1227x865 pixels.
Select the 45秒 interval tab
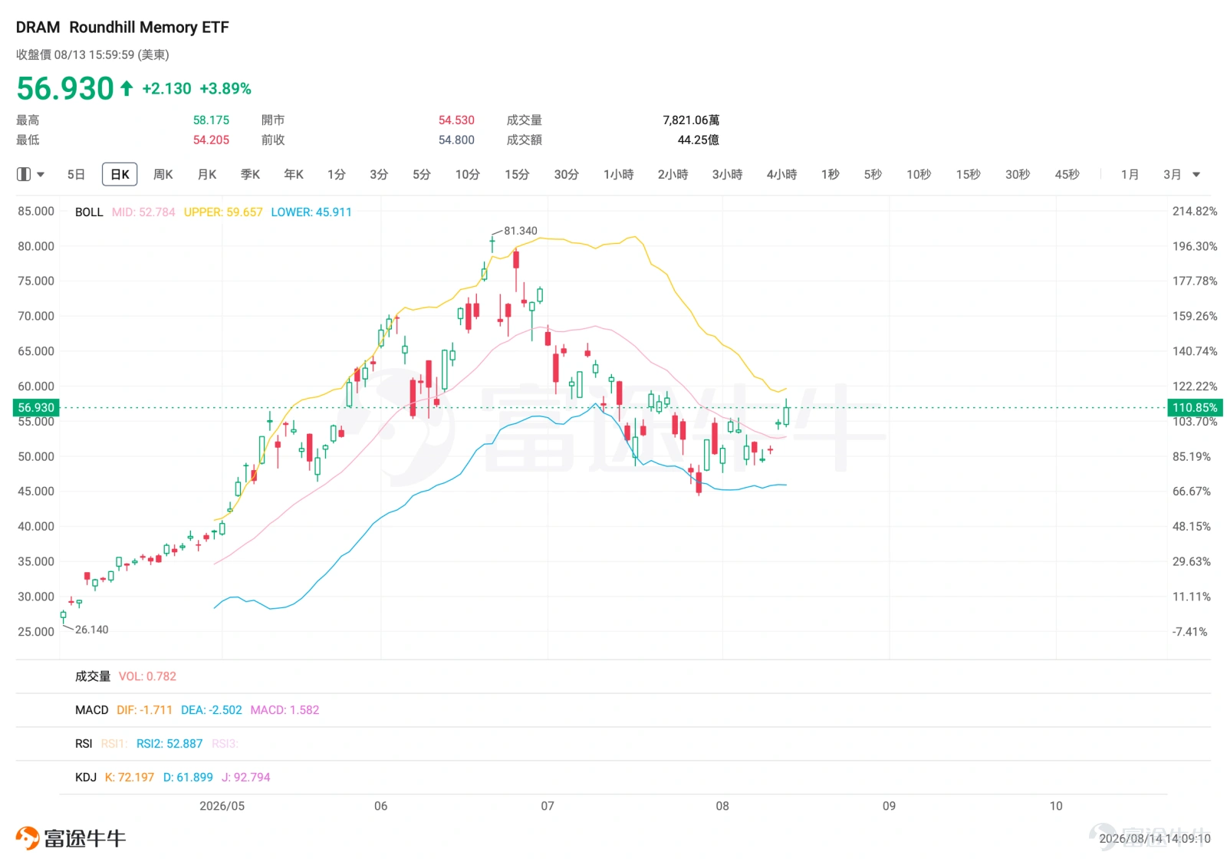pos(1067,175)
